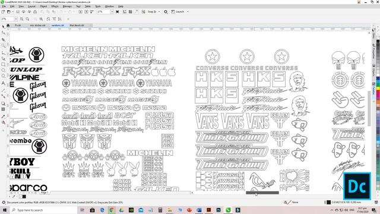Open the Objects docker tab on right
Screen dimensions: 380x214
point(373,70)
